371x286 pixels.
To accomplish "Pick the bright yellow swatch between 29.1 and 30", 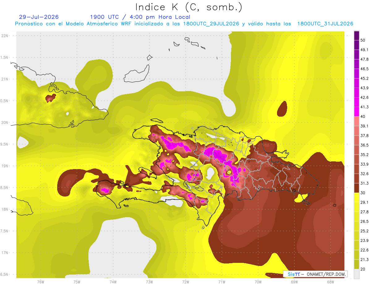I will click(x=356, y=197).
